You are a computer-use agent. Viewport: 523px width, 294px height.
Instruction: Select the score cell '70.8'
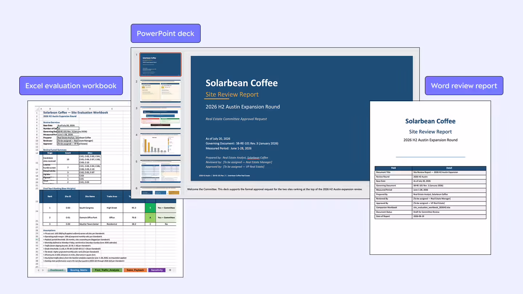134,217
